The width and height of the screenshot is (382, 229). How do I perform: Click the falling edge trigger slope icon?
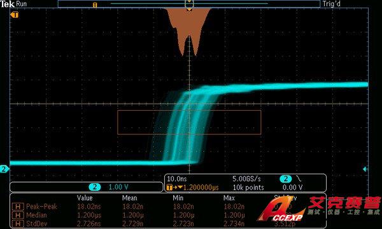pyautogui.click(x=299, y=179)
